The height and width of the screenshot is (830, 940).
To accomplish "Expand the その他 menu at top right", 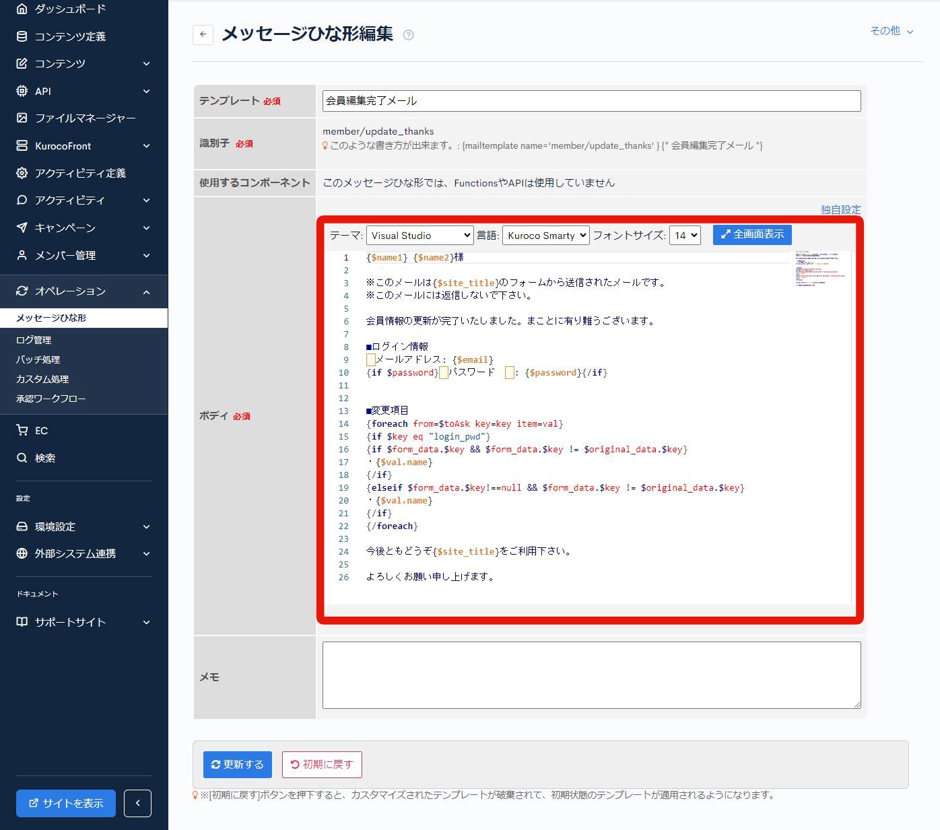I will point(892,31).
